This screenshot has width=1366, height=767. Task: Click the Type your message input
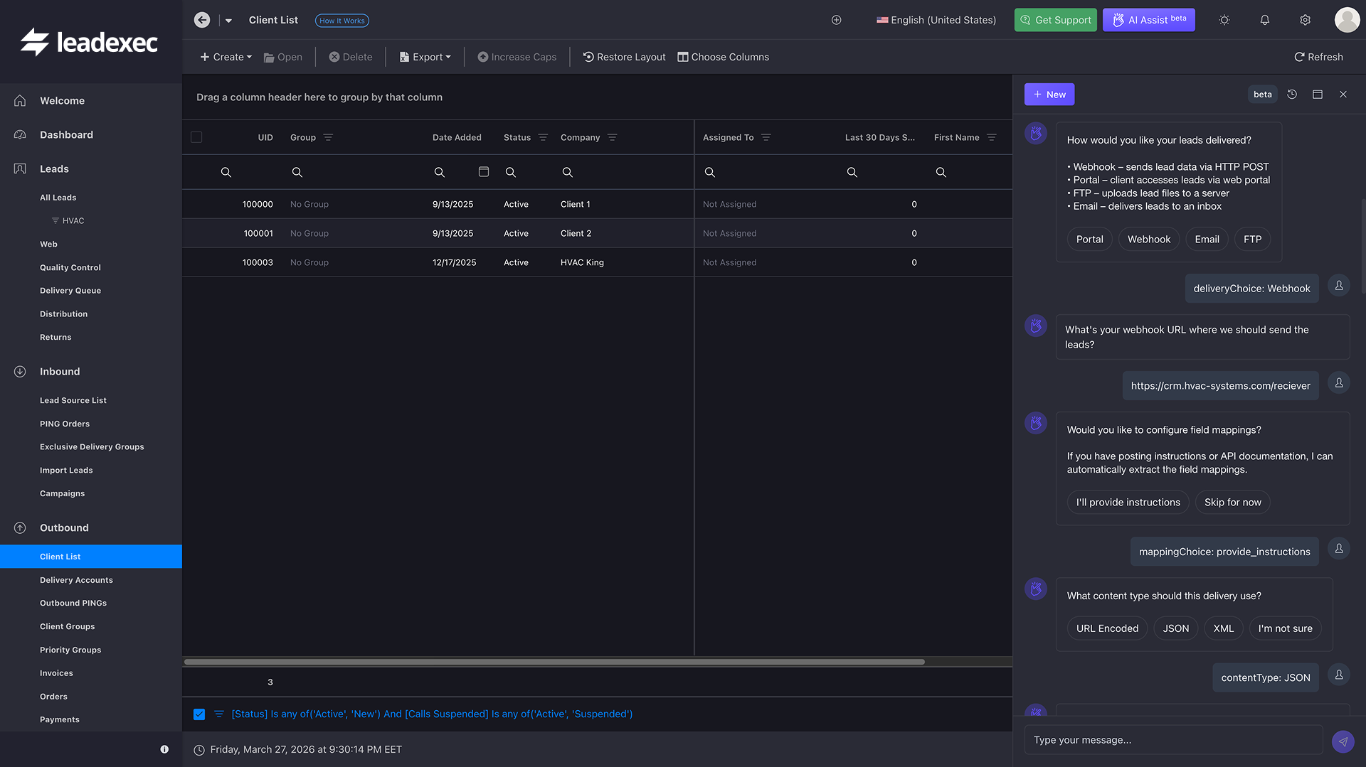click(1173, 740)
